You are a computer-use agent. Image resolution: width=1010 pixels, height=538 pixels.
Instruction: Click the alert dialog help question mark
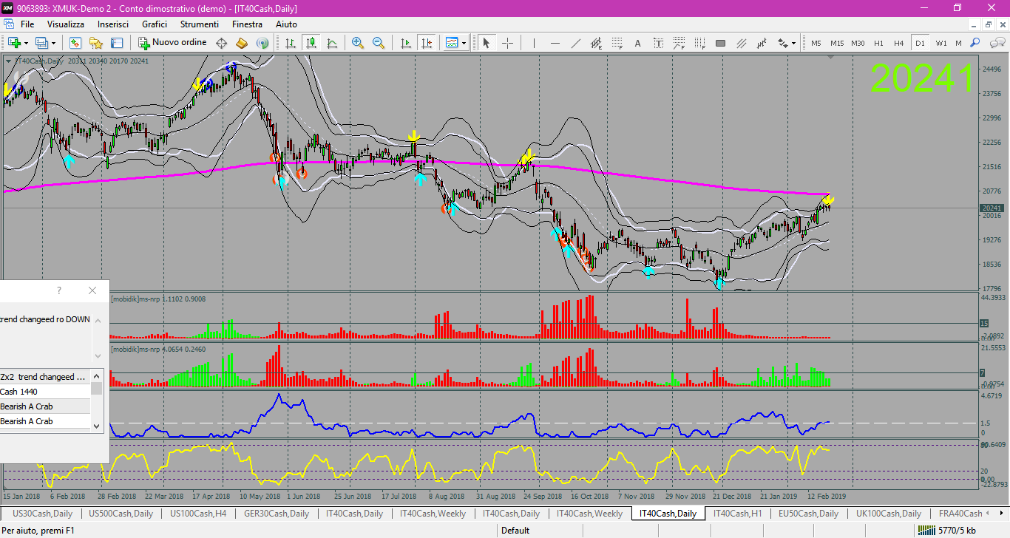[x=59, y=290]
